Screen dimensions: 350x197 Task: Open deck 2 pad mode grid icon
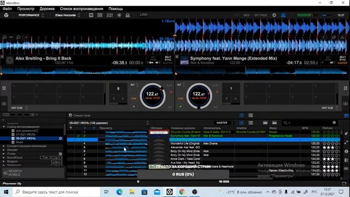pos(346,88)
